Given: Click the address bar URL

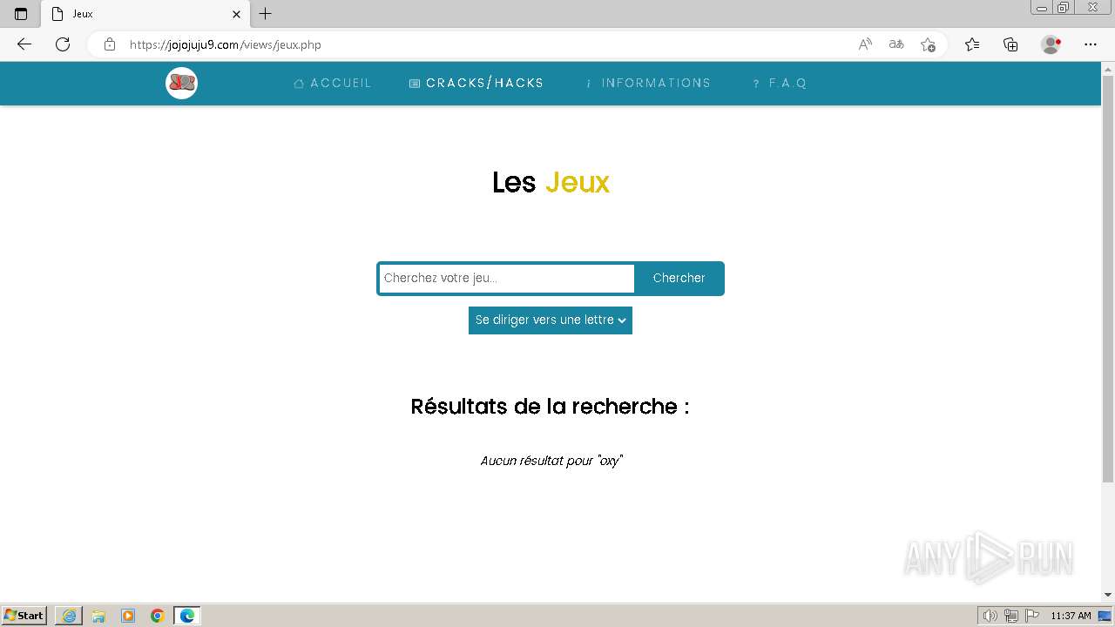Looking at the screenshot, I should click(x=225, y=44).
